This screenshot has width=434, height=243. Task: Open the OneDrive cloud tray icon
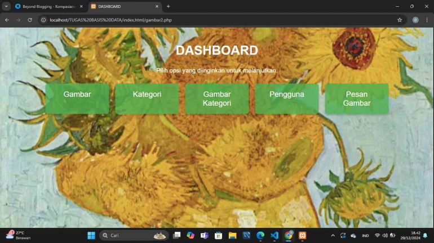pos(353,236)
